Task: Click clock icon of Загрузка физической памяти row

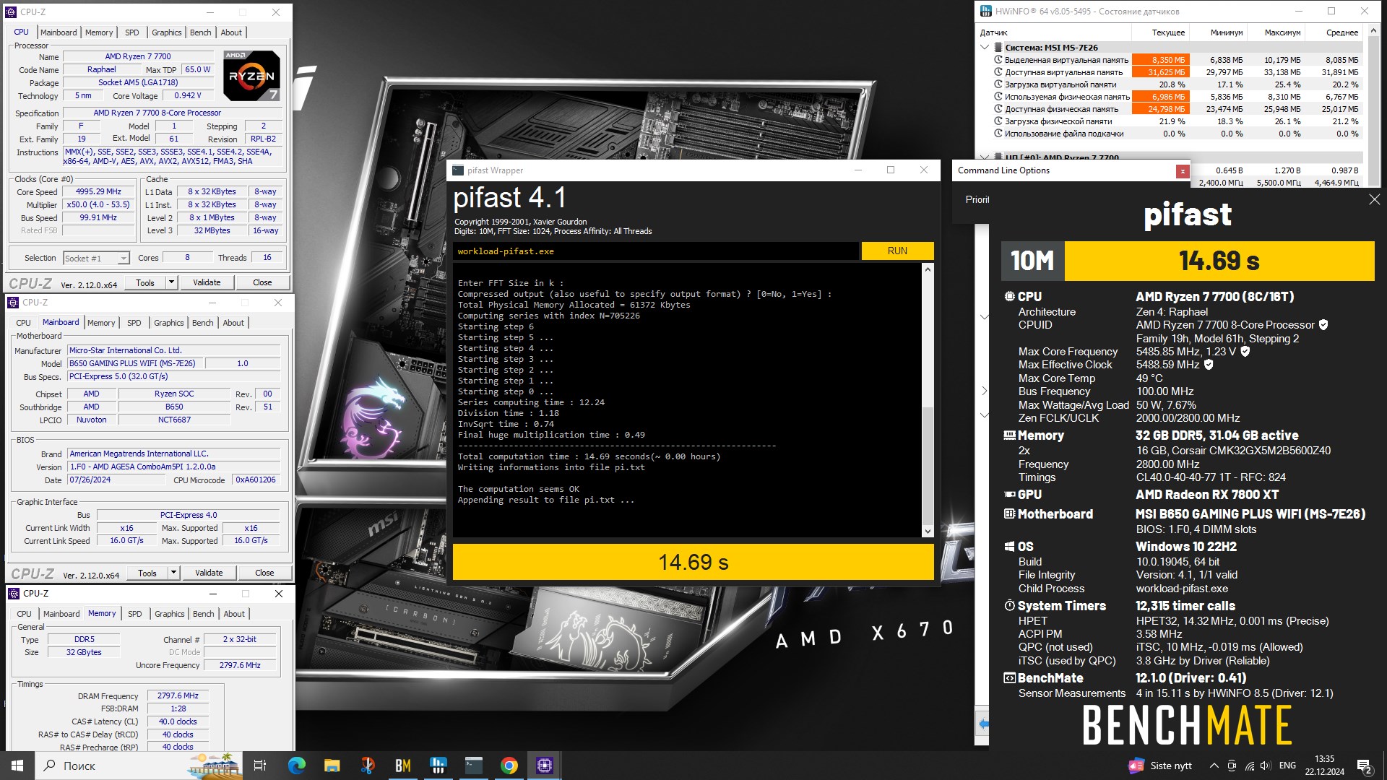Action: point(998,121)
